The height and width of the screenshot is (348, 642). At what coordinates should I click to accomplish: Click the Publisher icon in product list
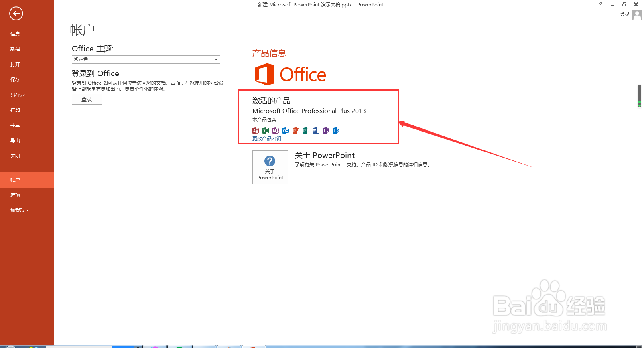[x=306, y=131]
